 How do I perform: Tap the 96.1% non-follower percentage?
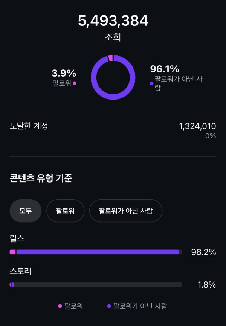click(x=165, y=69)
